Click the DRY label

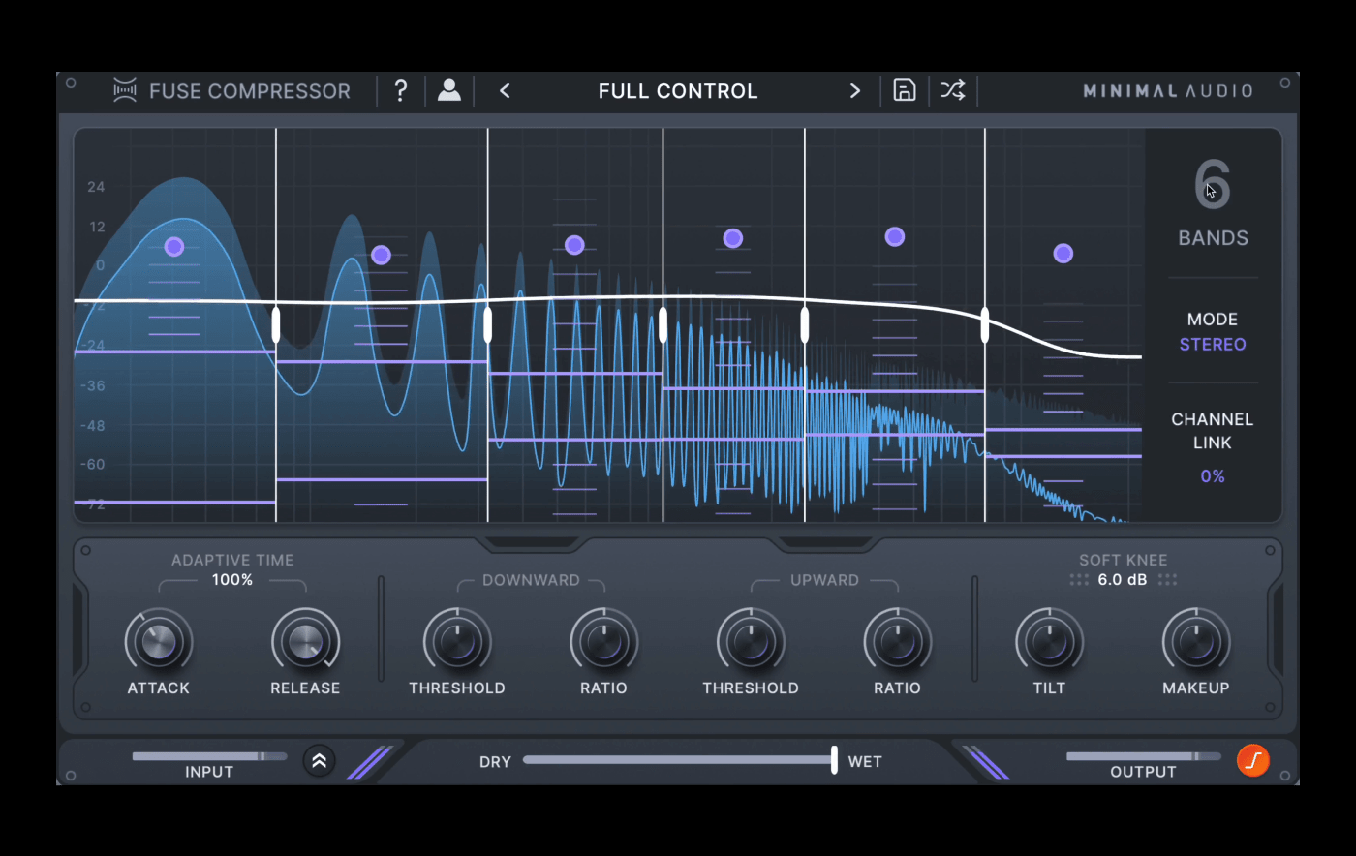click(495, 762)
